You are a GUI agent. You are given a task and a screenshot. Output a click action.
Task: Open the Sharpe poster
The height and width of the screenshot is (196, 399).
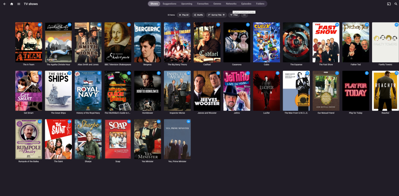click(88, 139)
